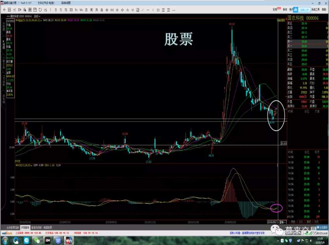329x245 pixels.
Task: Select the vertical line drawing tool
Action: tap(153, 10)
